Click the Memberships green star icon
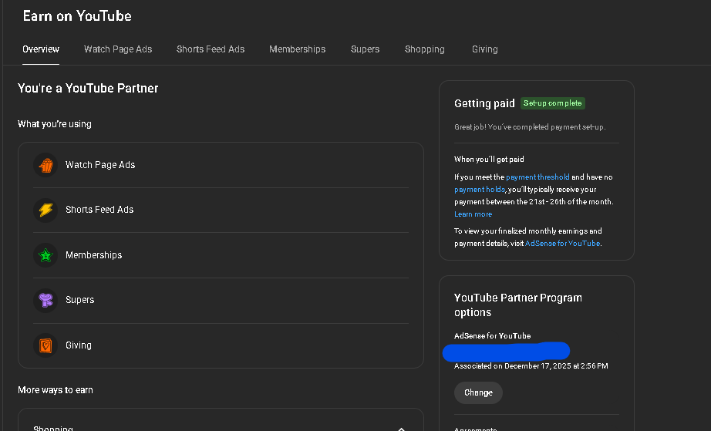Screen dimensions: 711x431 pos(45,255)
